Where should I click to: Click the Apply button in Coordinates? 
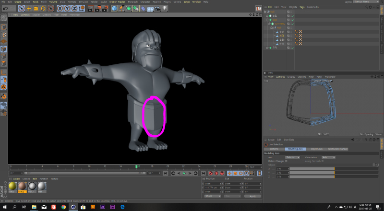tap(252, 196)
